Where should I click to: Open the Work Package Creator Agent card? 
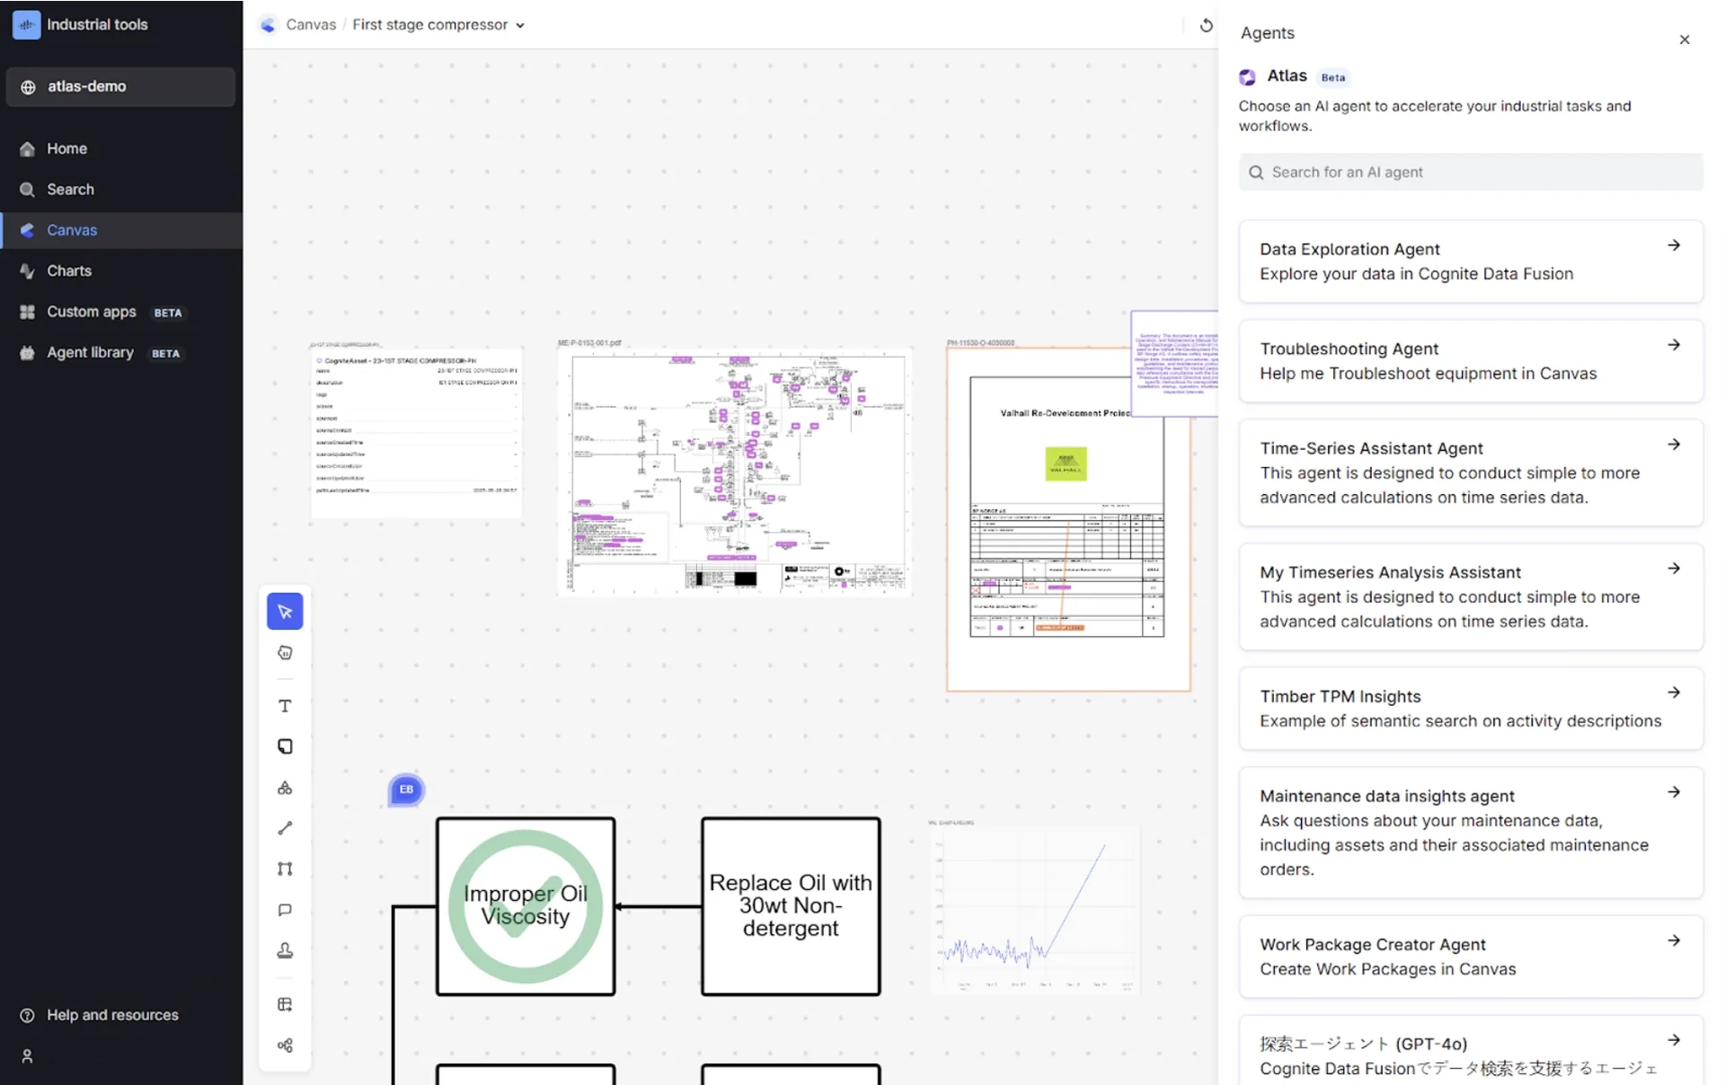click(x=1471, y=957)
